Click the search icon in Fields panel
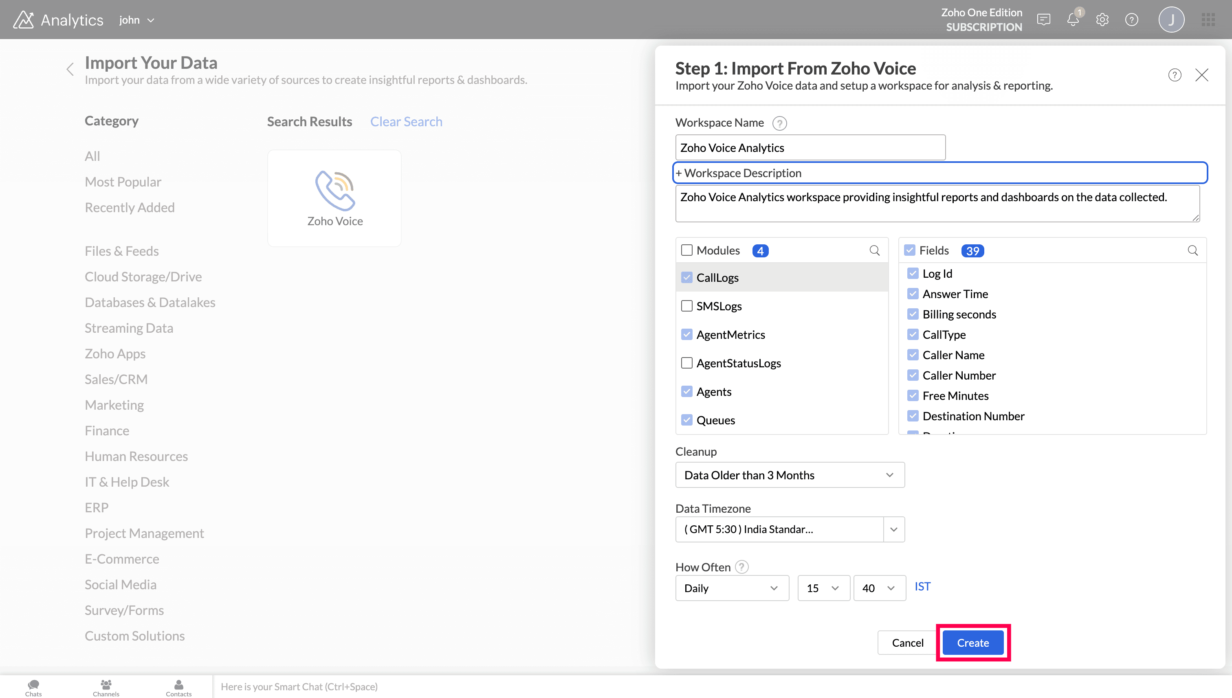 point(1192,250)
